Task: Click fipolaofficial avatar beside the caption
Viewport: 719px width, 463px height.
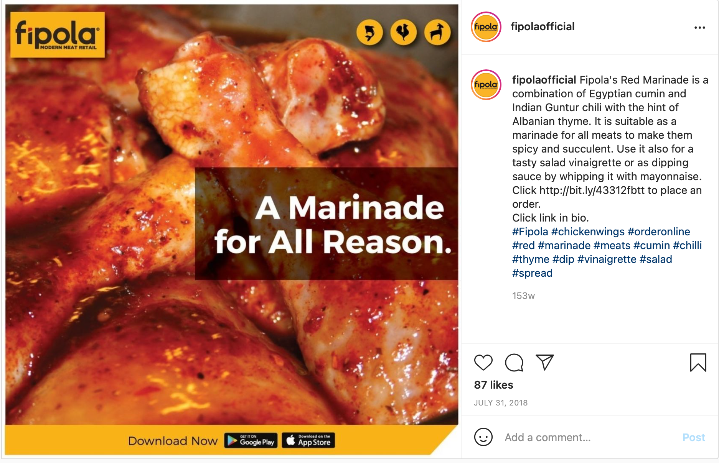Action: pos(486,85)
